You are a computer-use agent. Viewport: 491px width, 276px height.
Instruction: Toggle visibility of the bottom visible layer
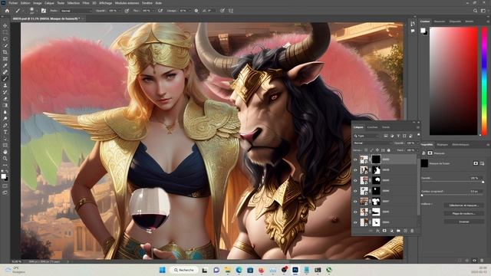(355, 222)
